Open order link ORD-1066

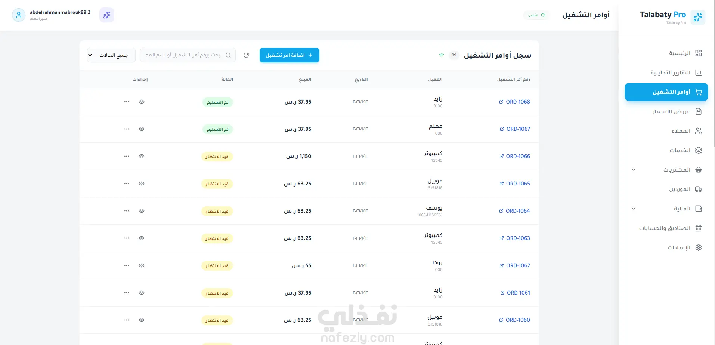pos(515,156)
